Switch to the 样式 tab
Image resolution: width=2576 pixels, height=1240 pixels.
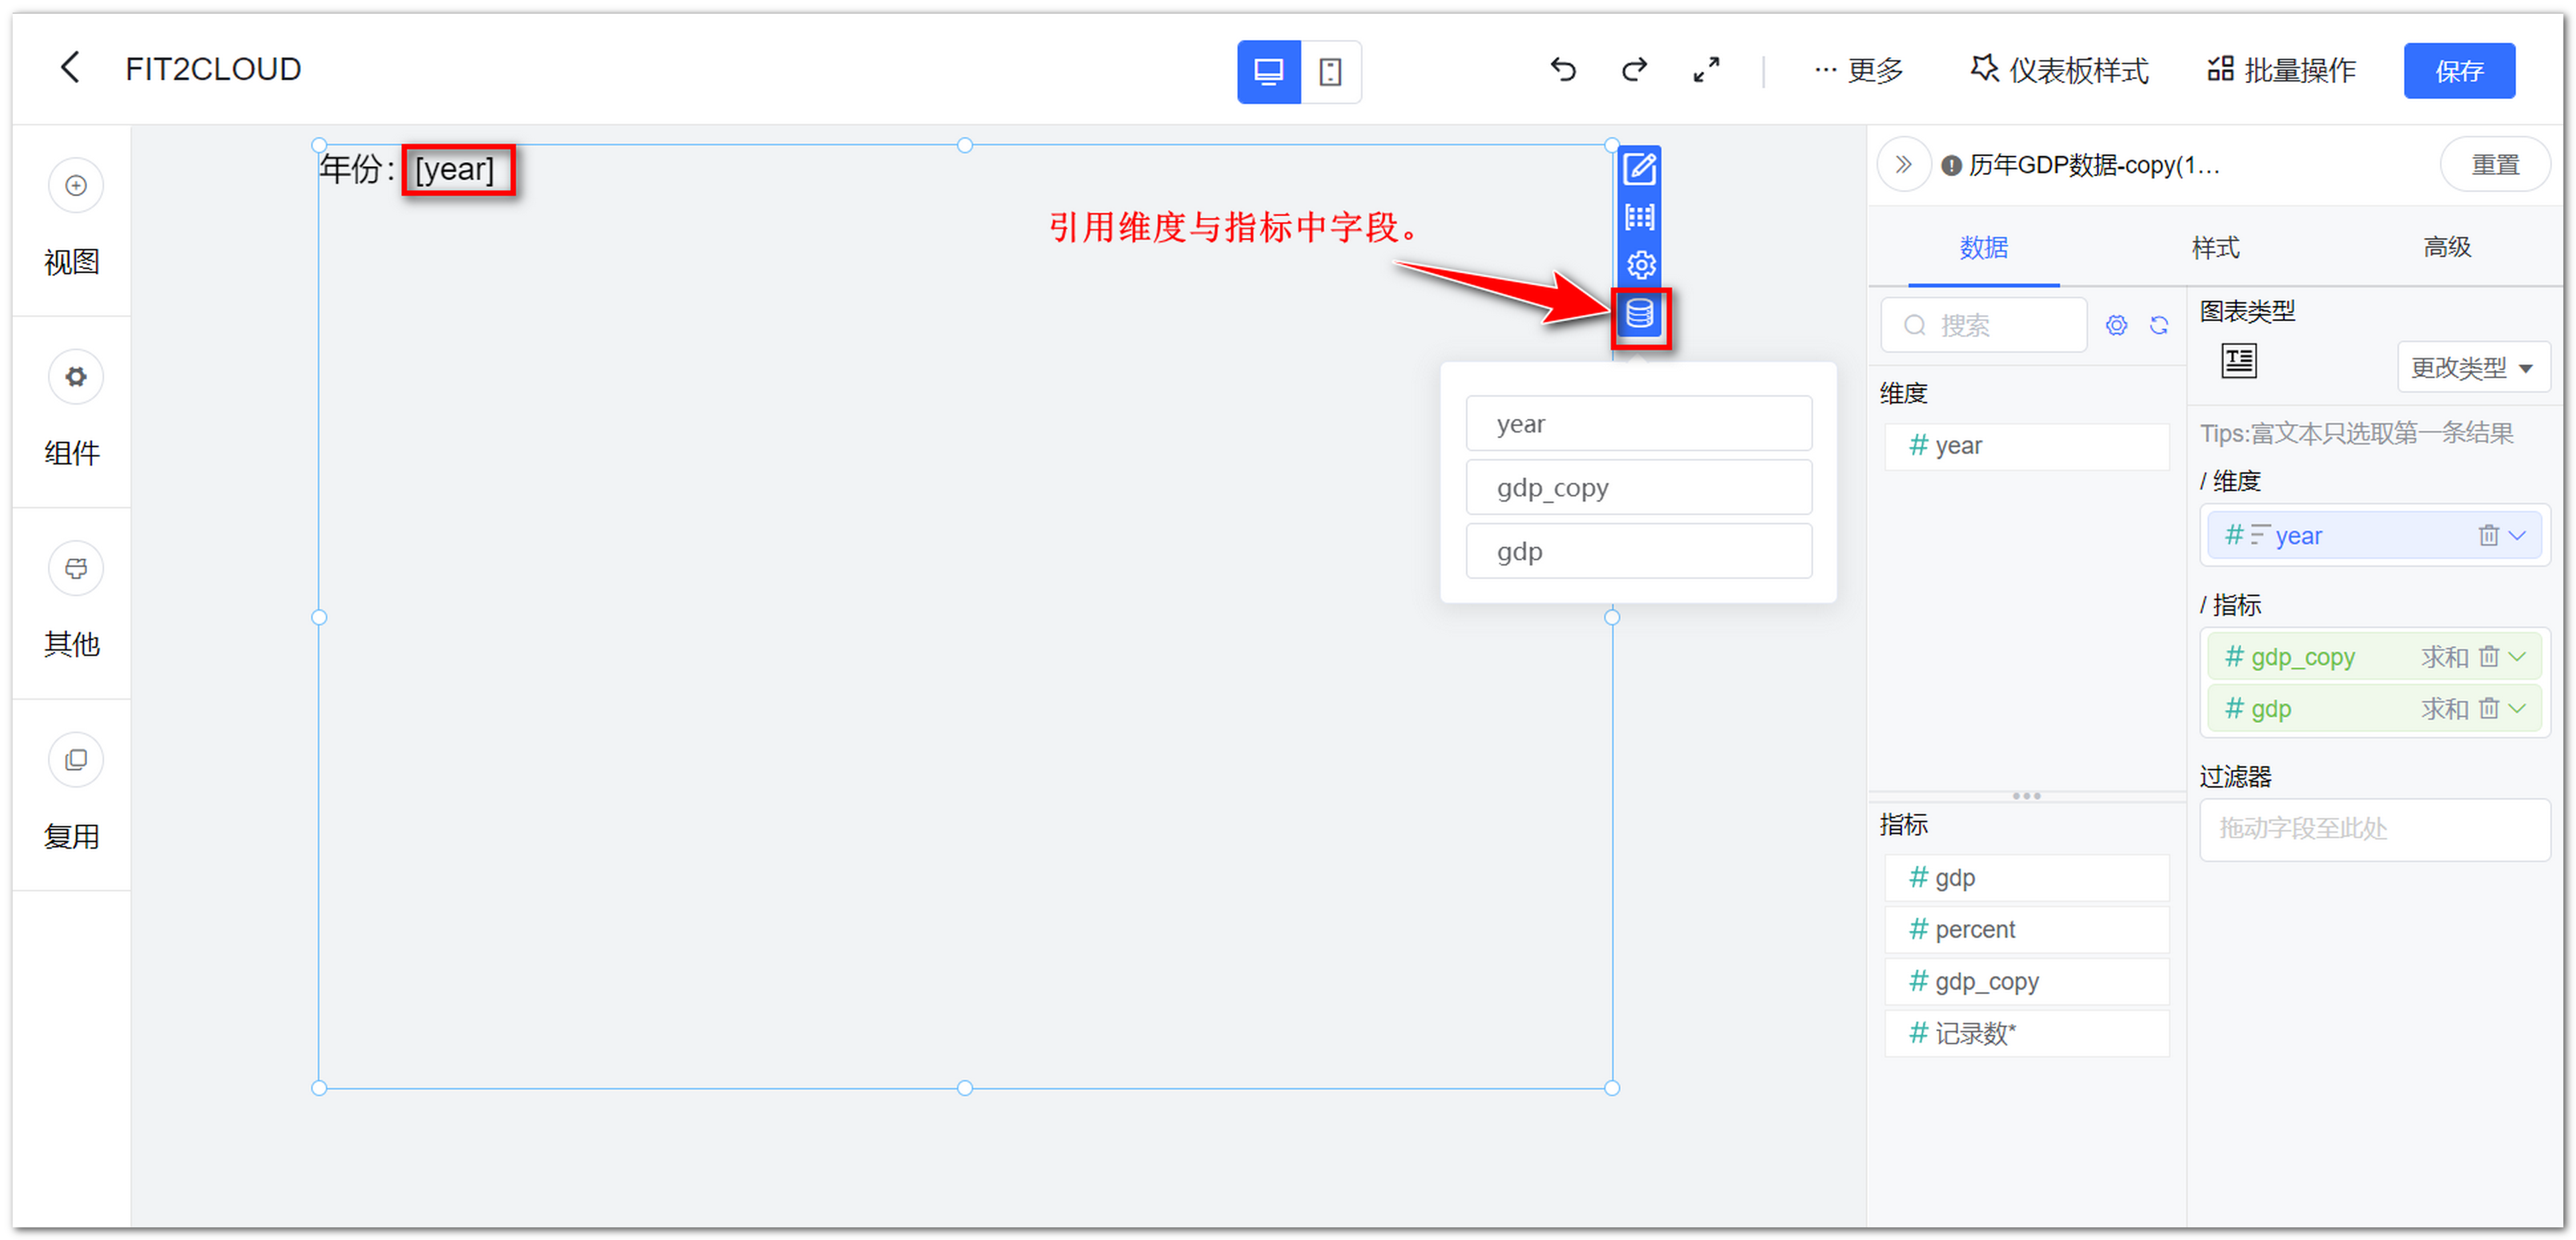2215,248
